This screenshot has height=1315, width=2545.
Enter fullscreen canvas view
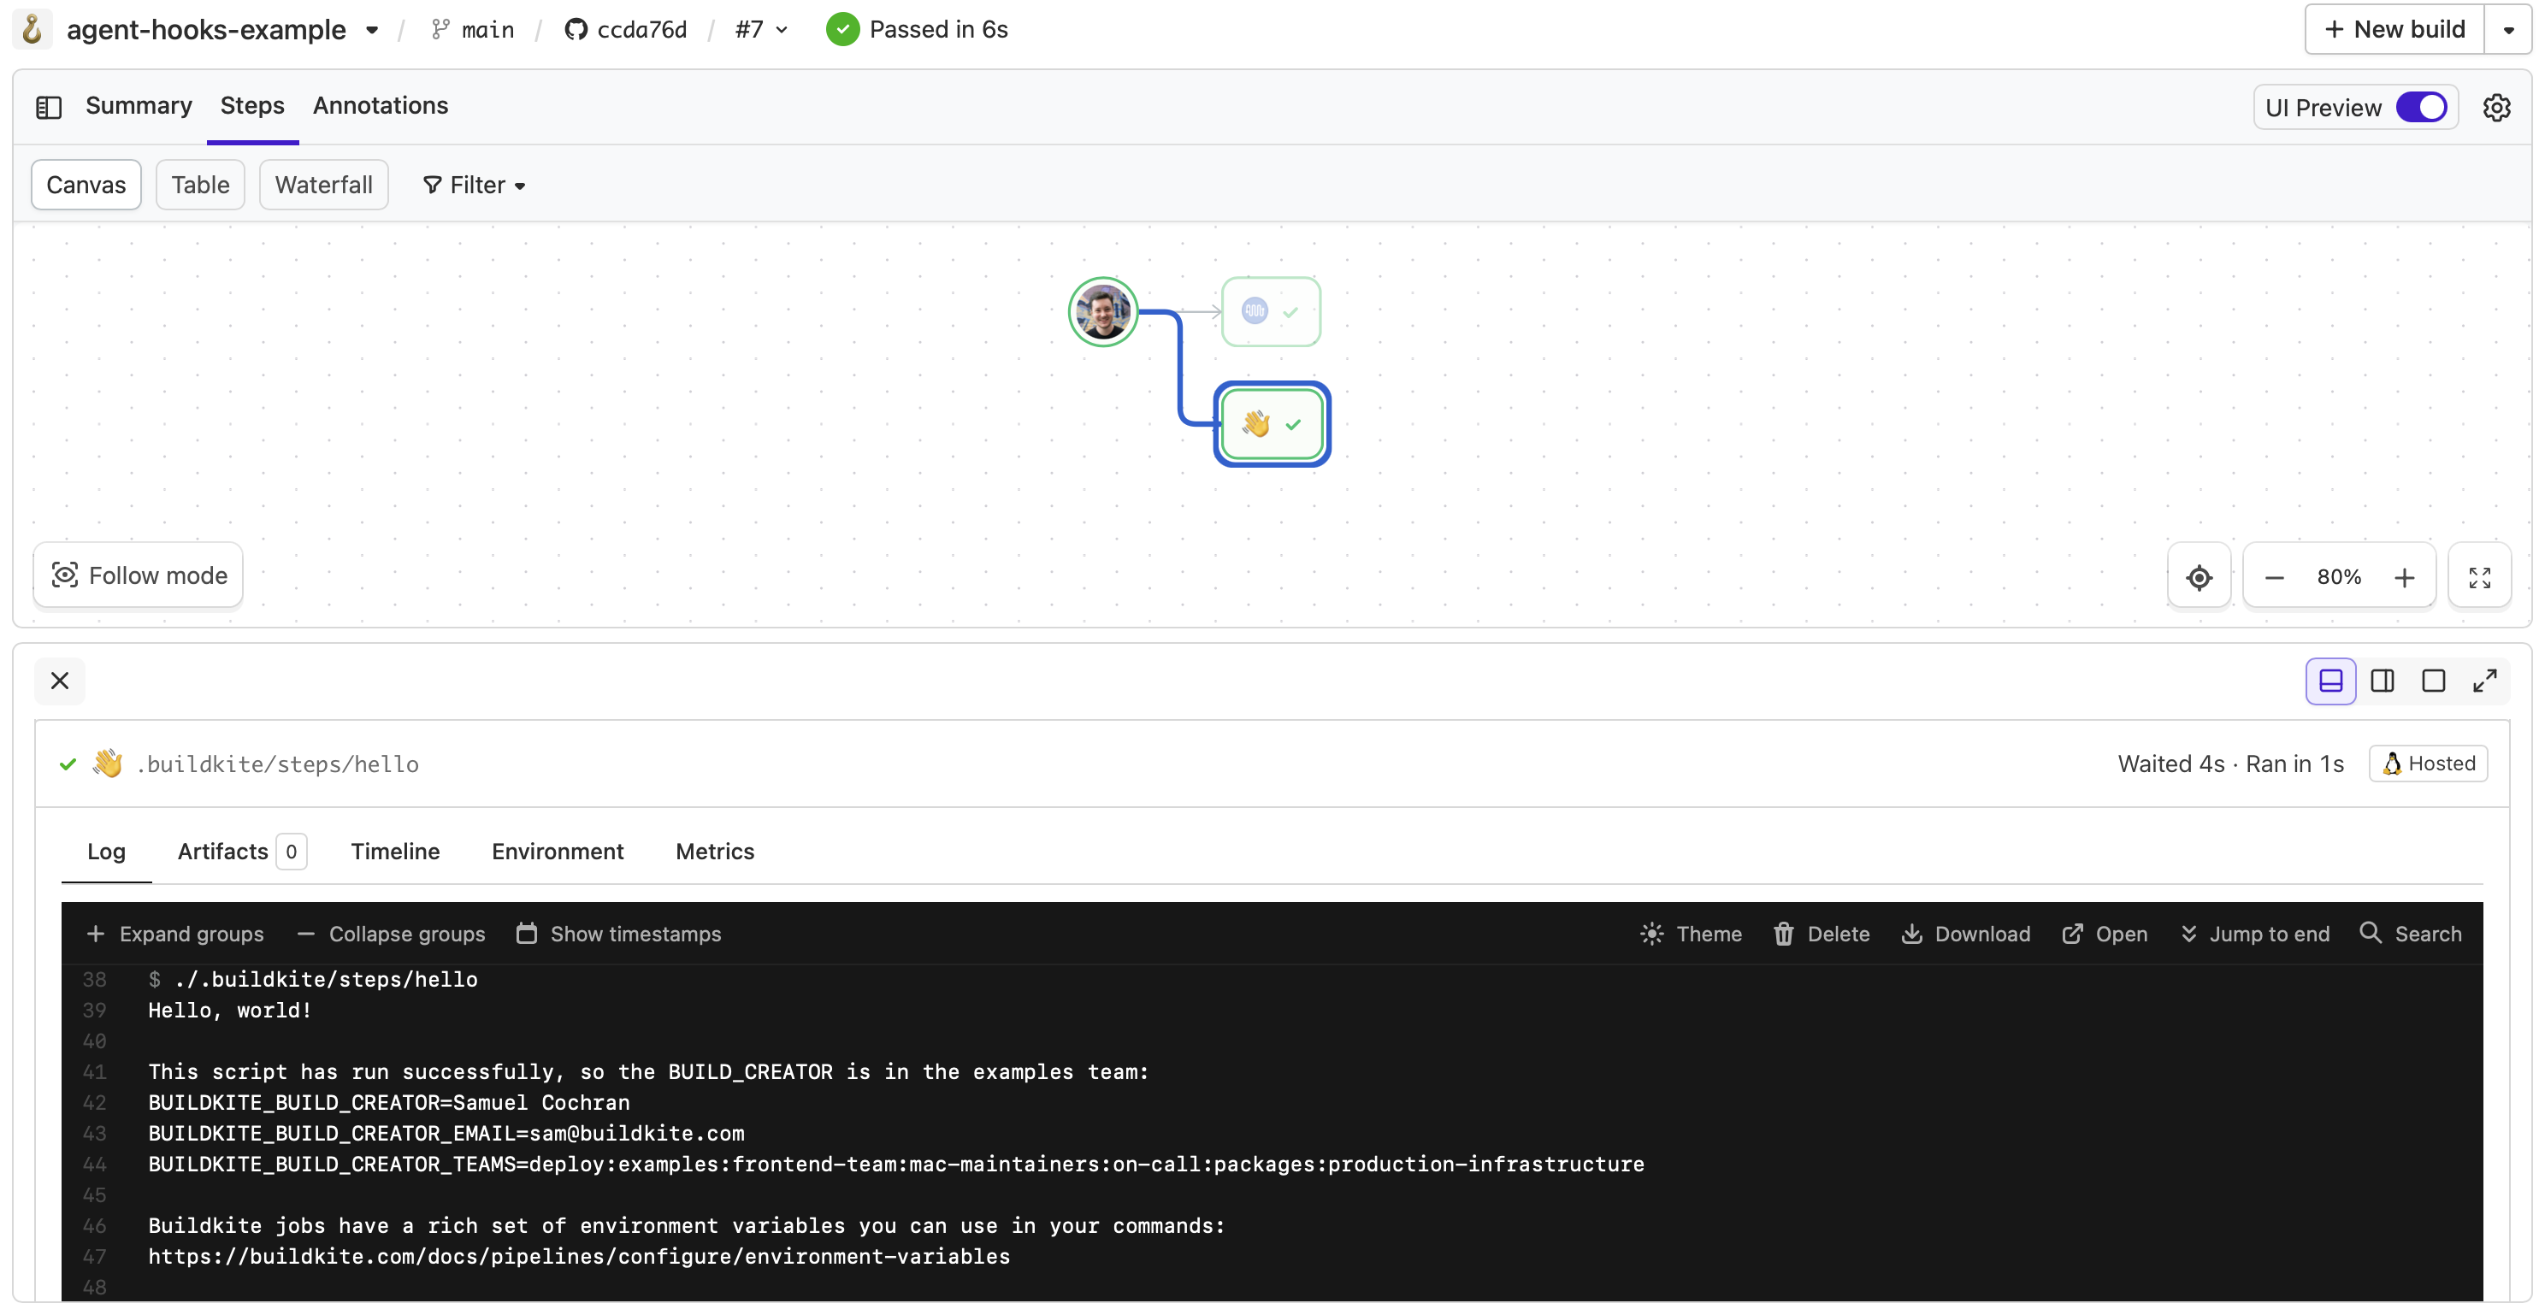(x=2479, y=577)
